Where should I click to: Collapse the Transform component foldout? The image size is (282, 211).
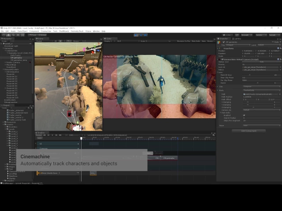pyautogui.click(x=218, y=48)
